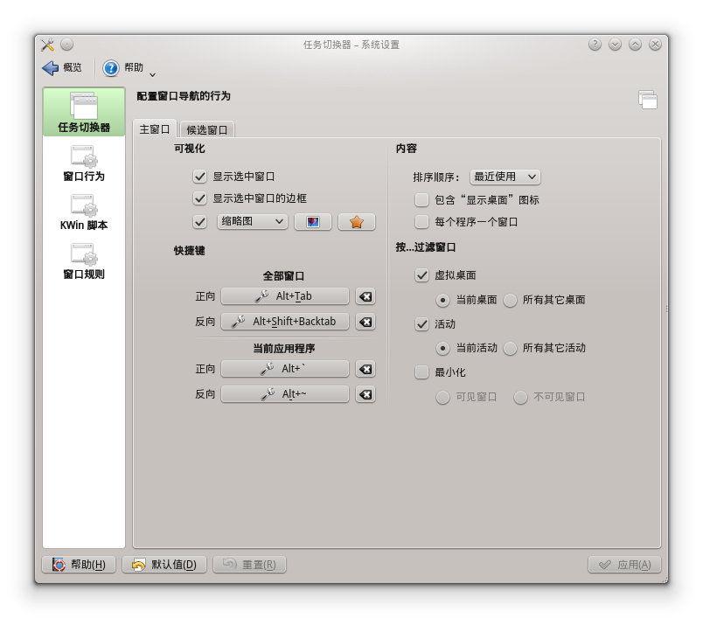Select 当前桌面 radio button
The width and height of the screenshot is (703, 618).
(442, 300)
